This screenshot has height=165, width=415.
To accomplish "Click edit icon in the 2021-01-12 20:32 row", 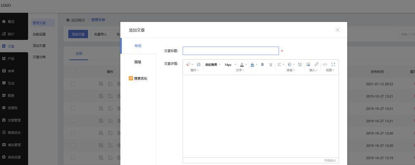I will coord(110,84).
